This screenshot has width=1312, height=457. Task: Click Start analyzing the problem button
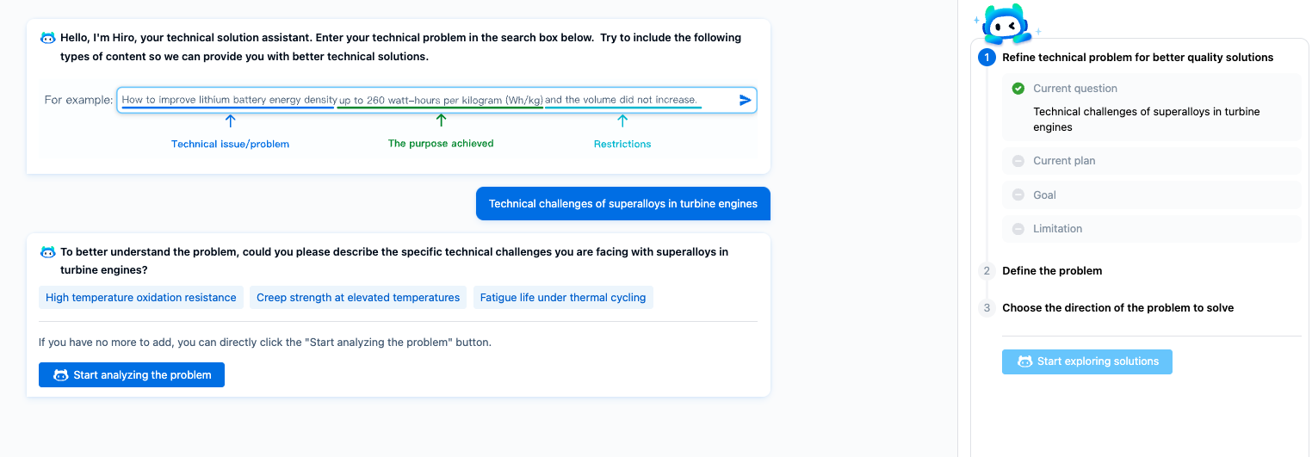click(x=132, y=375)
